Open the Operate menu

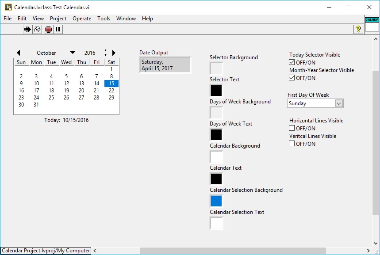pyautogui.click(x=82, y=19)
